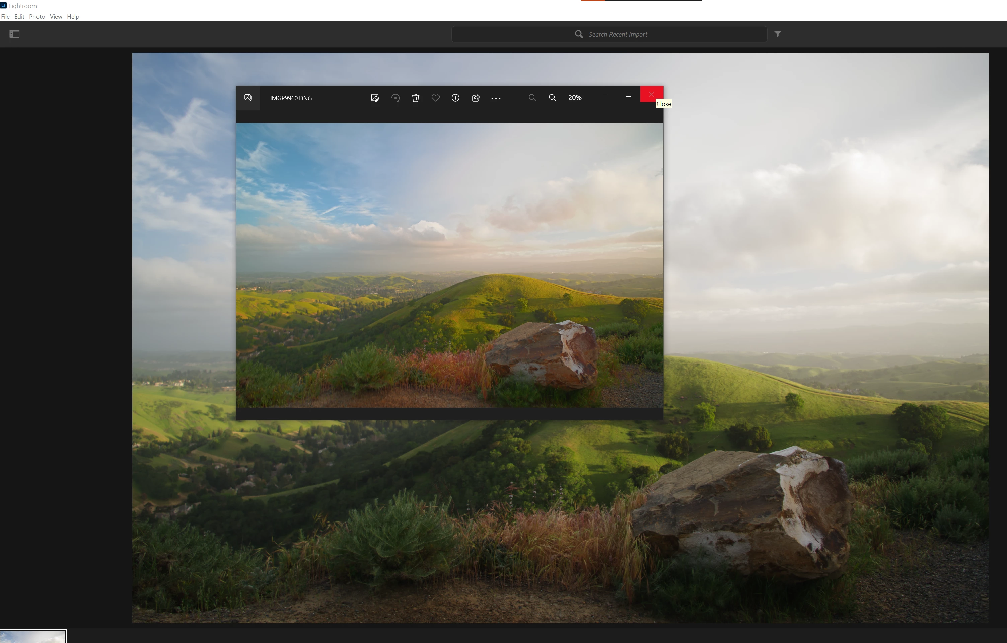This screenshot has height=643, width=1007.
Task: Open the Edit menu
Action: (19, 17)
